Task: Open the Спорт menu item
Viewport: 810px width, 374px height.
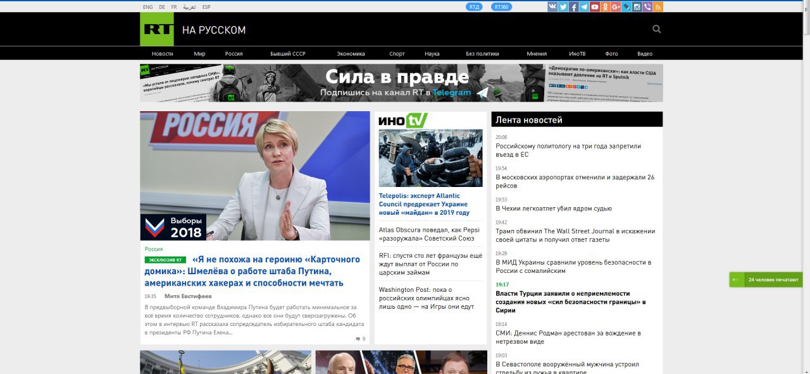Action: click(397, 54)
